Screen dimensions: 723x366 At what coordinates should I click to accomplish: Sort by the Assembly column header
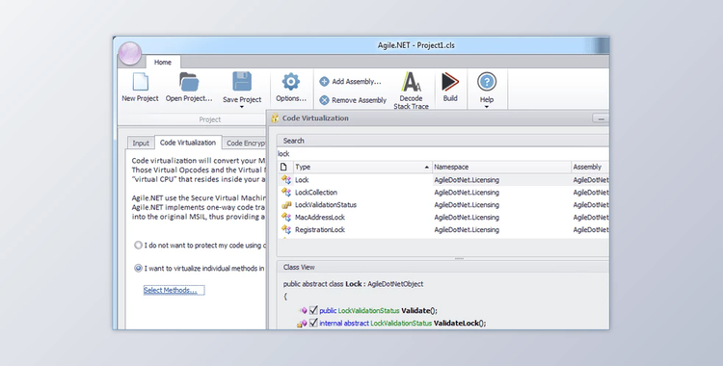point(590,167)
